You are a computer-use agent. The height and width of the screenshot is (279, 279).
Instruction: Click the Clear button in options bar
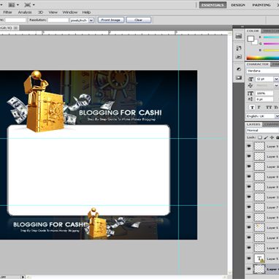[139, 20]
